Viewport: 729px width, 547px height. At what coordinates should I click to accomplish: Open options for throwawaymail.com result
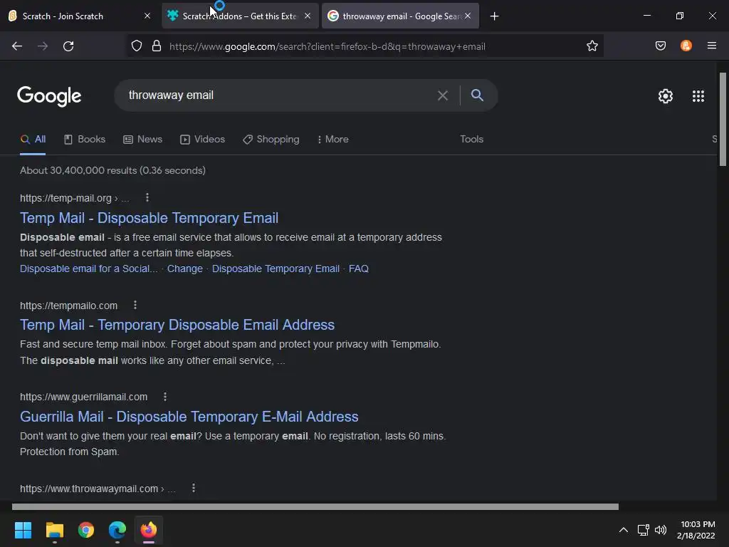pos(194,488)
